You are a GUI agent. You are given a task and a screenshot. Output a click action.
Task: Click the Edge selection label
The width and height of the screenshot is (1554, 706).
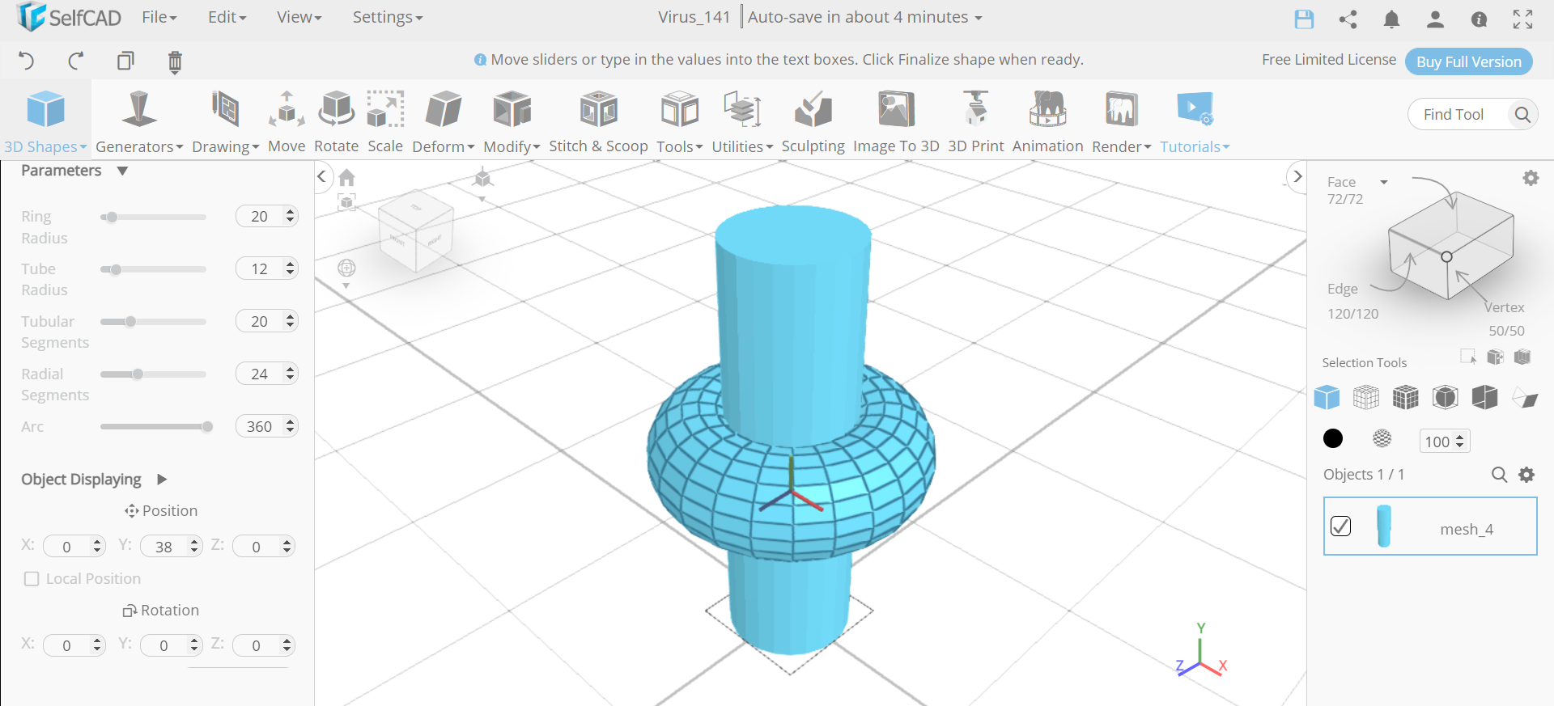coord(1343,289)
